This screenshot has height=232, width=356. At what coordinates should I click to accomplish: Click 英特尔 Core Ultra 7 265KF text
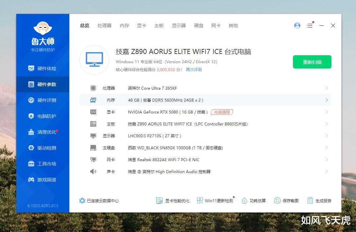[152, 88]
